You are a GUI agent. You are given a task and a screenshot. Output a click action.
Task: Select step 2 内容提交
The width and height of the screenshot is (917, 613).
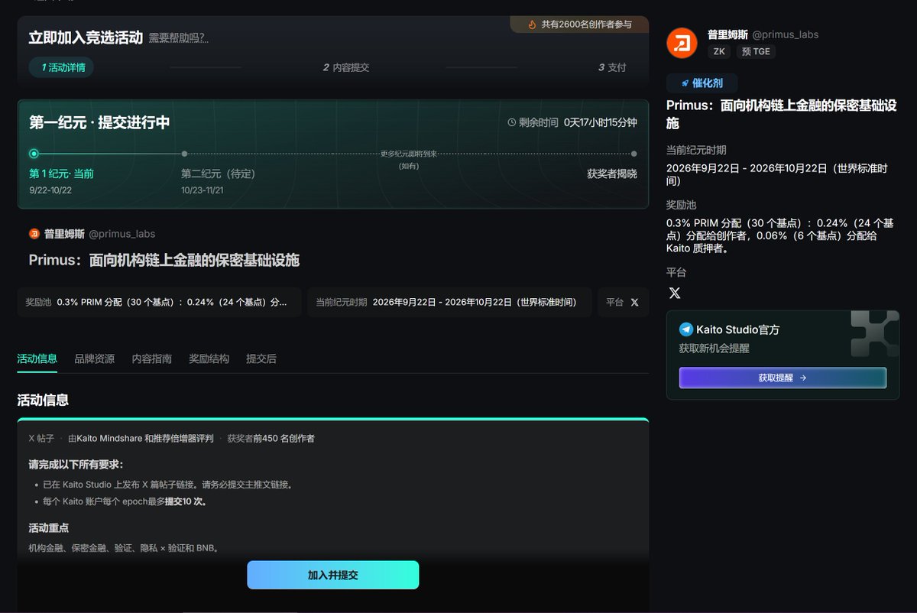(345, 67)
